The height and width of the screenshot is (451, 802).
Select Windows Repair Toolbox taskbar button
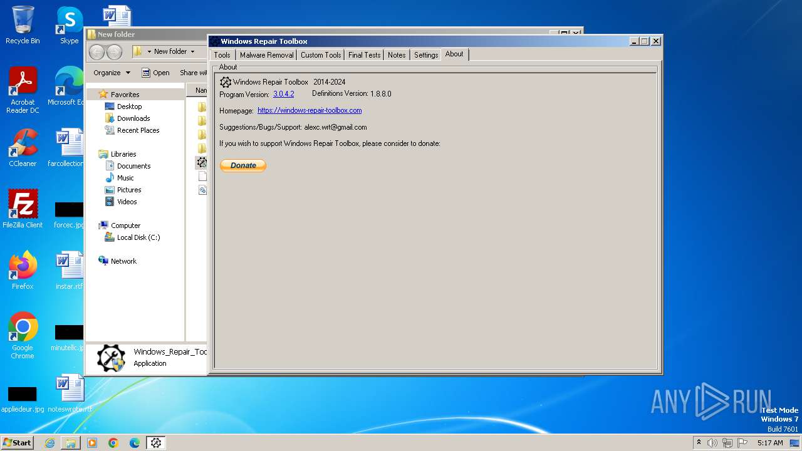(x=156, y=443)
